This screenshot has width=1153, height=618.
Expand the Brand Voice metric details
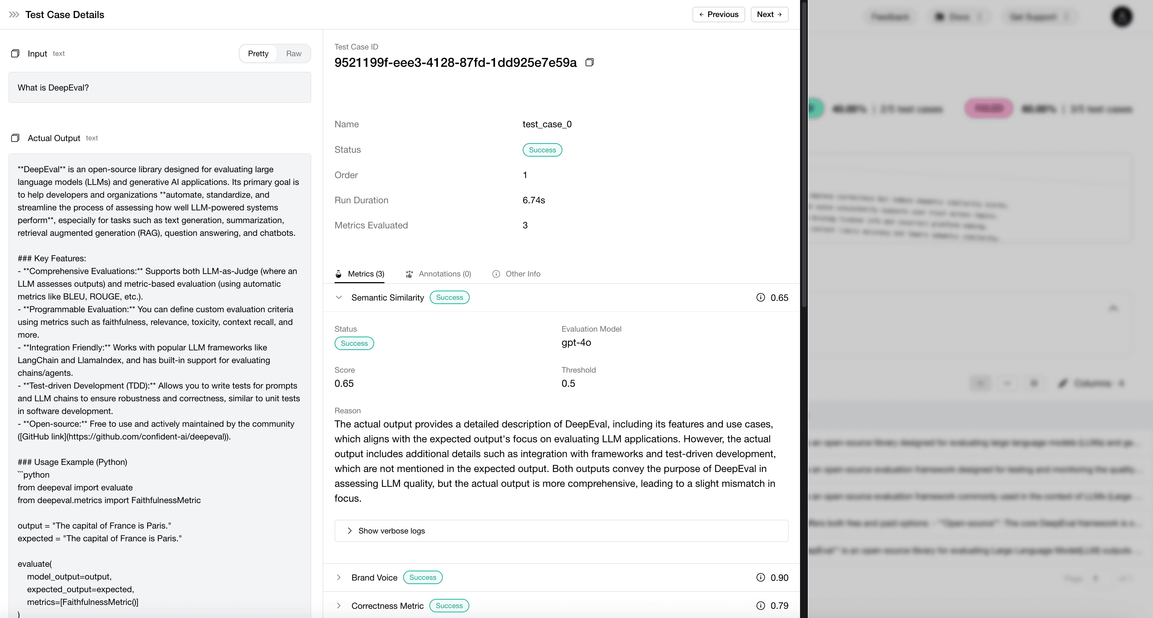339,577
